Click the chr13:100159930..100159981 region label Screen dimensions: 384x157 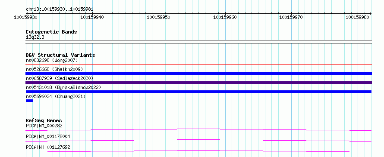[x=60, y=9]
